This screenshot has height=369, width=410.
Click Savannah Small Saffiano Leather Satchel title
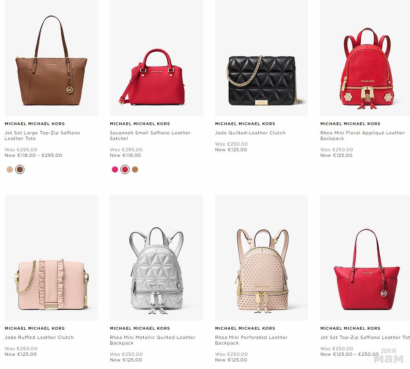coord(150,136)
